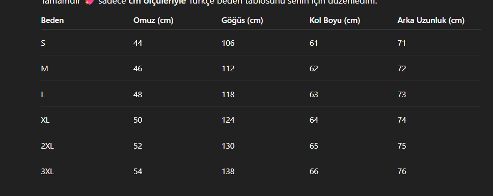Image resolution: width=493 pixels, height=196 pixels.
Task: Click the chest value 124
Action: tap(228, 120)
